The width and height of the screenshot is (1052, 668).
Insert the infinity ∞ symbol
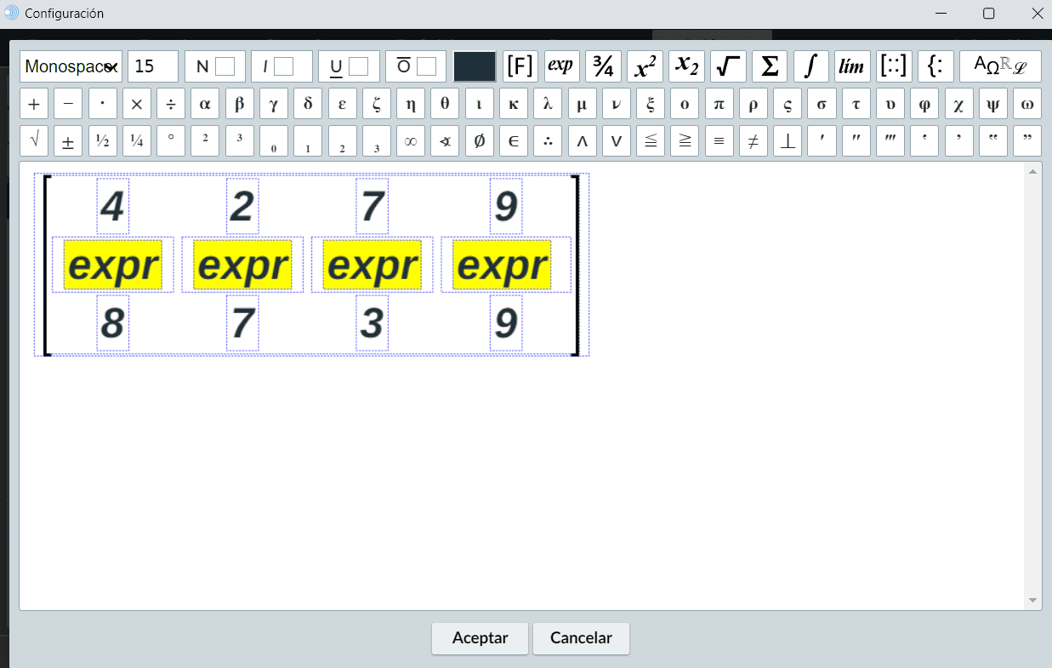tap(411, 141)
